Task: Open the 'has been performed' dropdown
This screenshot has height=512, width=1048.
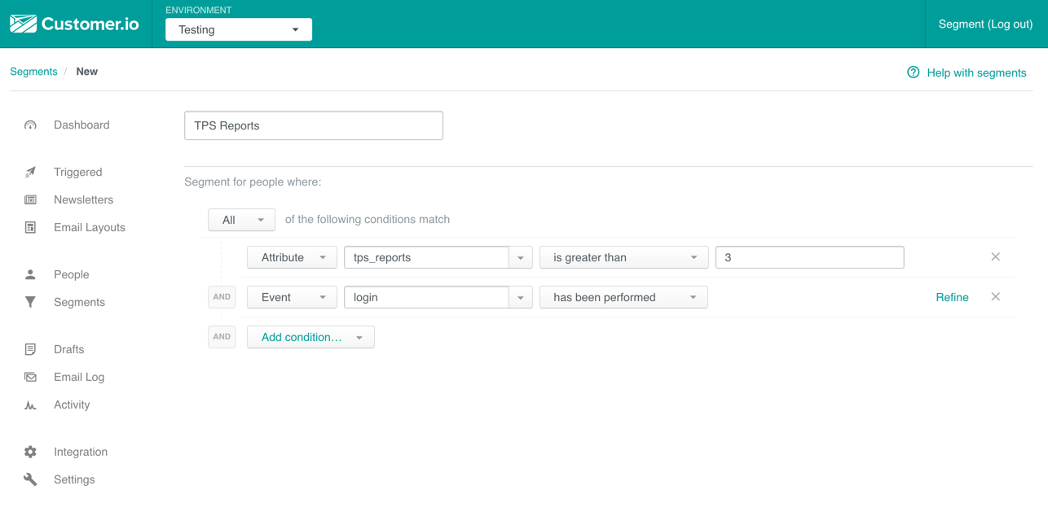Action: [624, 297]
